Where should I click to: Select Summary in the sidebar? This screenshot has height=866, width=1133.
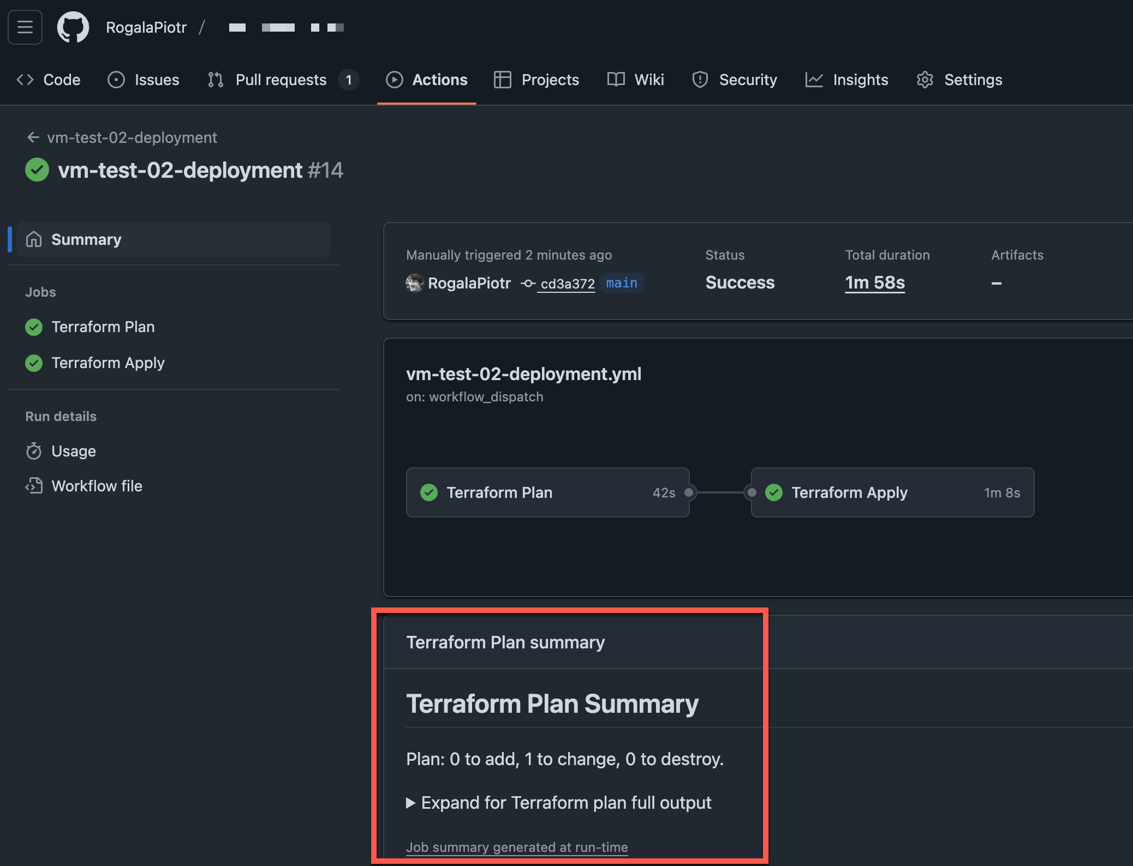pyautogui.click(x=174, y=239)
